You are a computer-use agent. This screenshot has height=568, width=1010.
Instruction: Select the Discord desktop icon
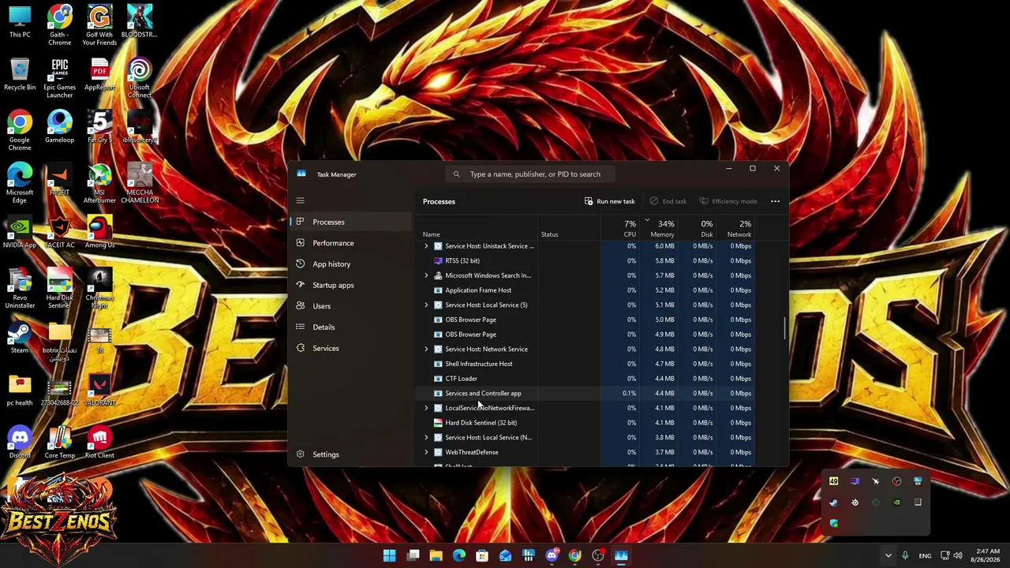20,443
